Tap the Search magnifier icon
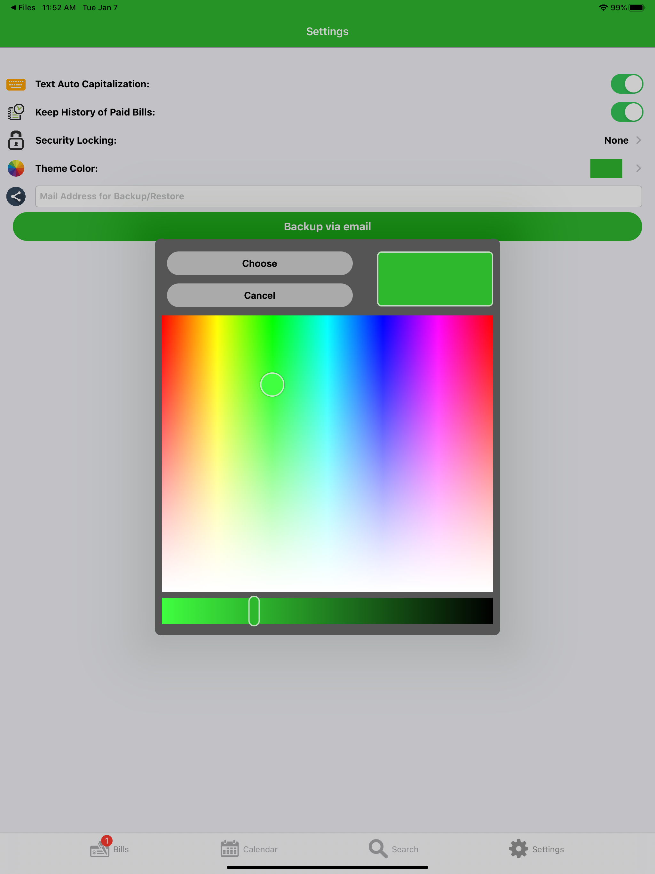Viewport: 655px width, 874px height. point(378,849)
